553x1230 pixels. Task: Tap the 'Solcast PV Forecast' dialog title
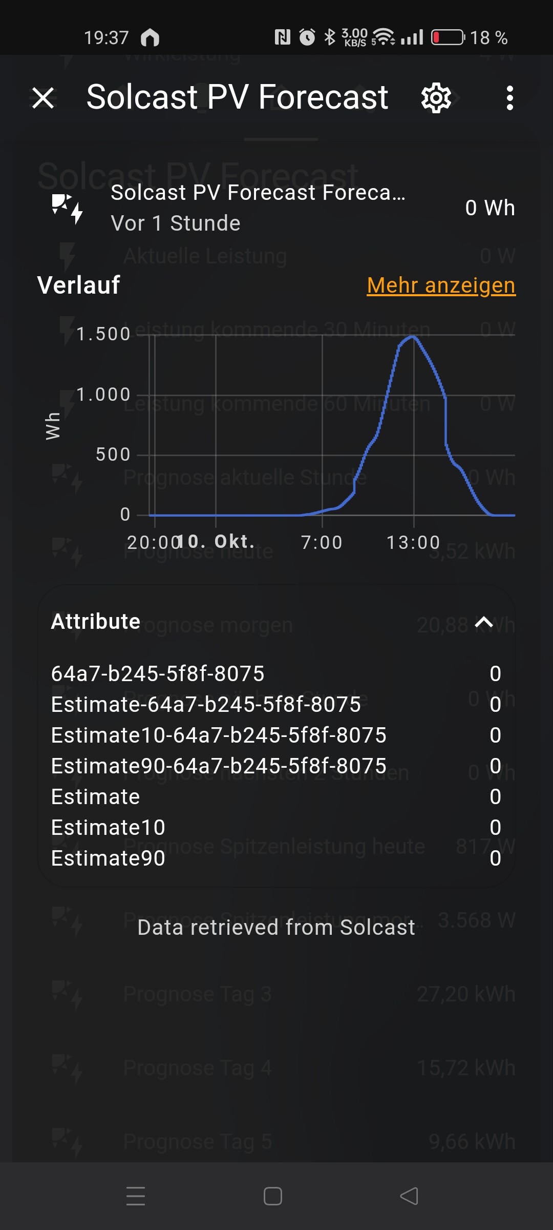(x=237, y=97)
